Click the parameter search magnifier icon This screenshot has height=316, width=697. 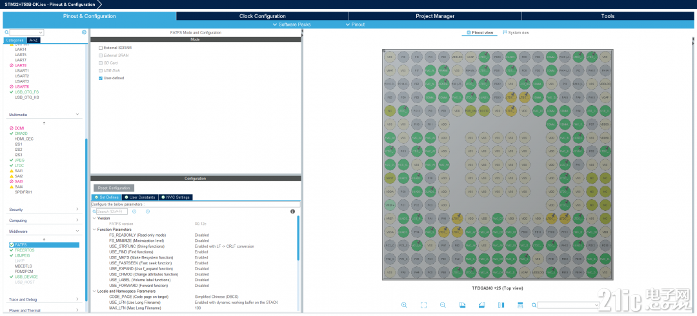[x=94, y=212]
